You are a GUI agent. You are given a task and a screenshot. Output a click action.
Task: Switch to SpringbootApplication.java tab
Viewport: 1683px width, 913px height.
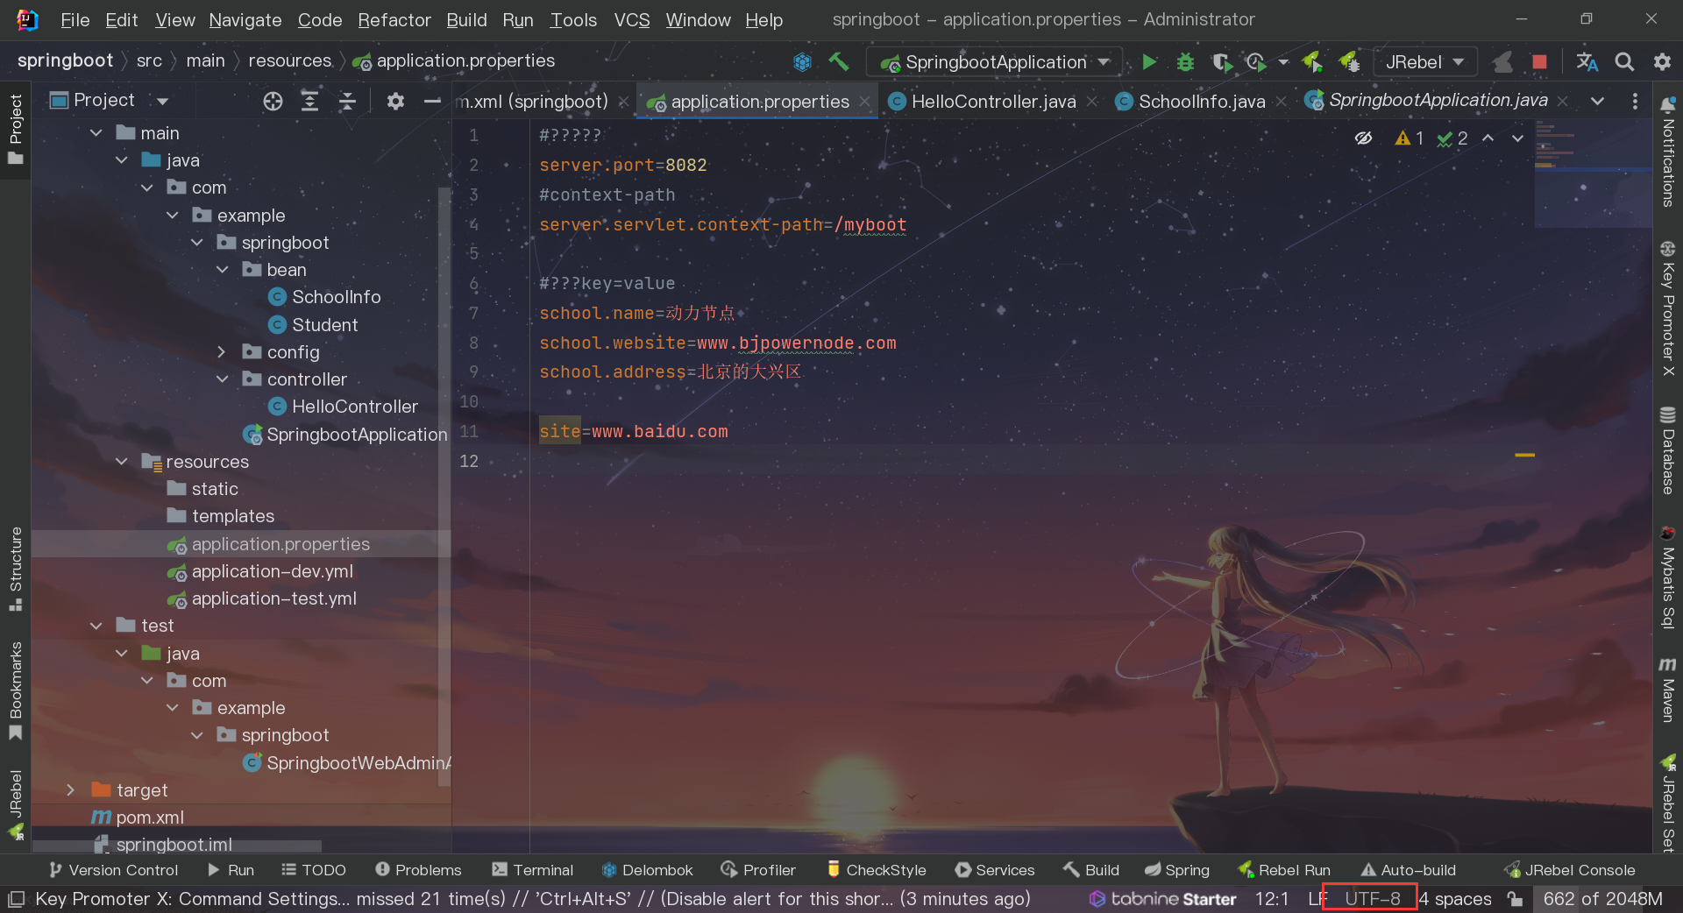point(1438,101)
